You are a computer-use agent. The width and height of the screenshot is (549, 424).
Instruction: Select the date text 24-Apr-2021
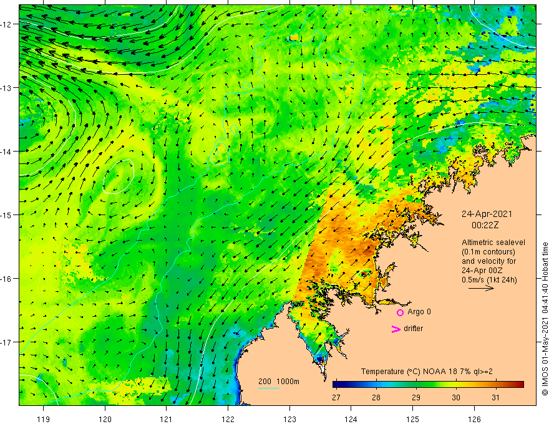tap(487, 214)
